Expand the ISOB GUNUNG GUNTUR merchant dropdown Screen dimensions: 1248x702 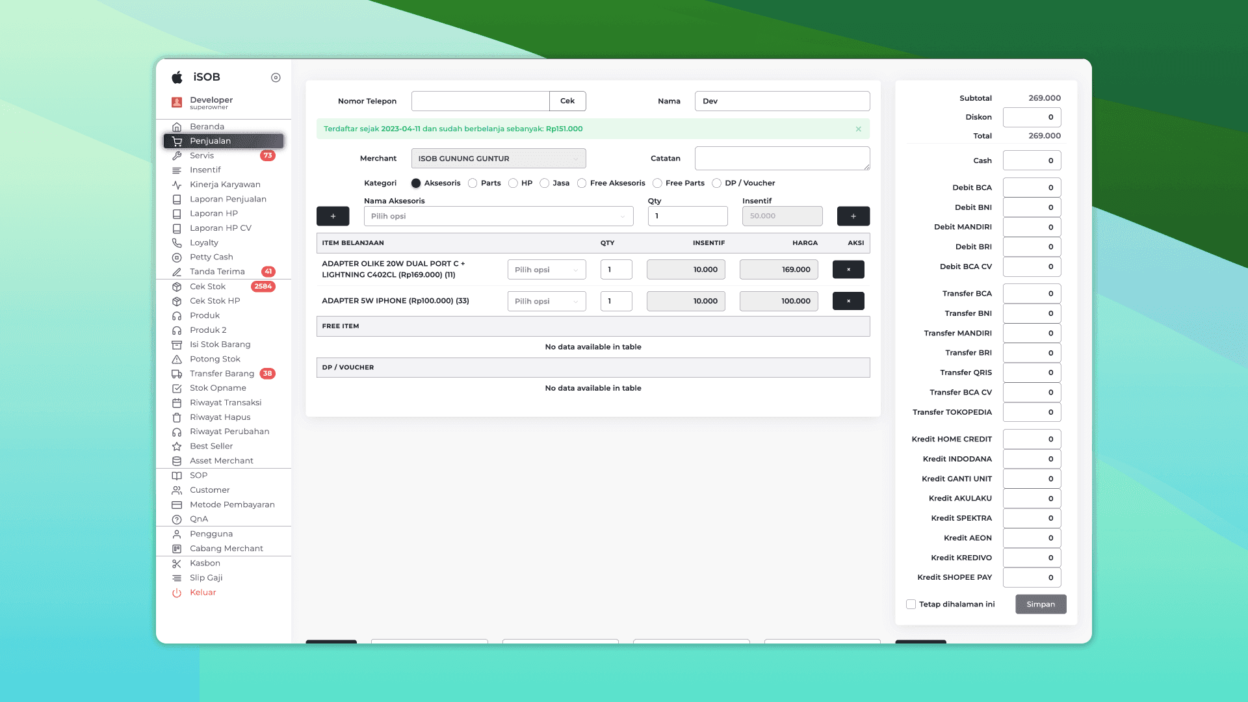coord(498,159)
